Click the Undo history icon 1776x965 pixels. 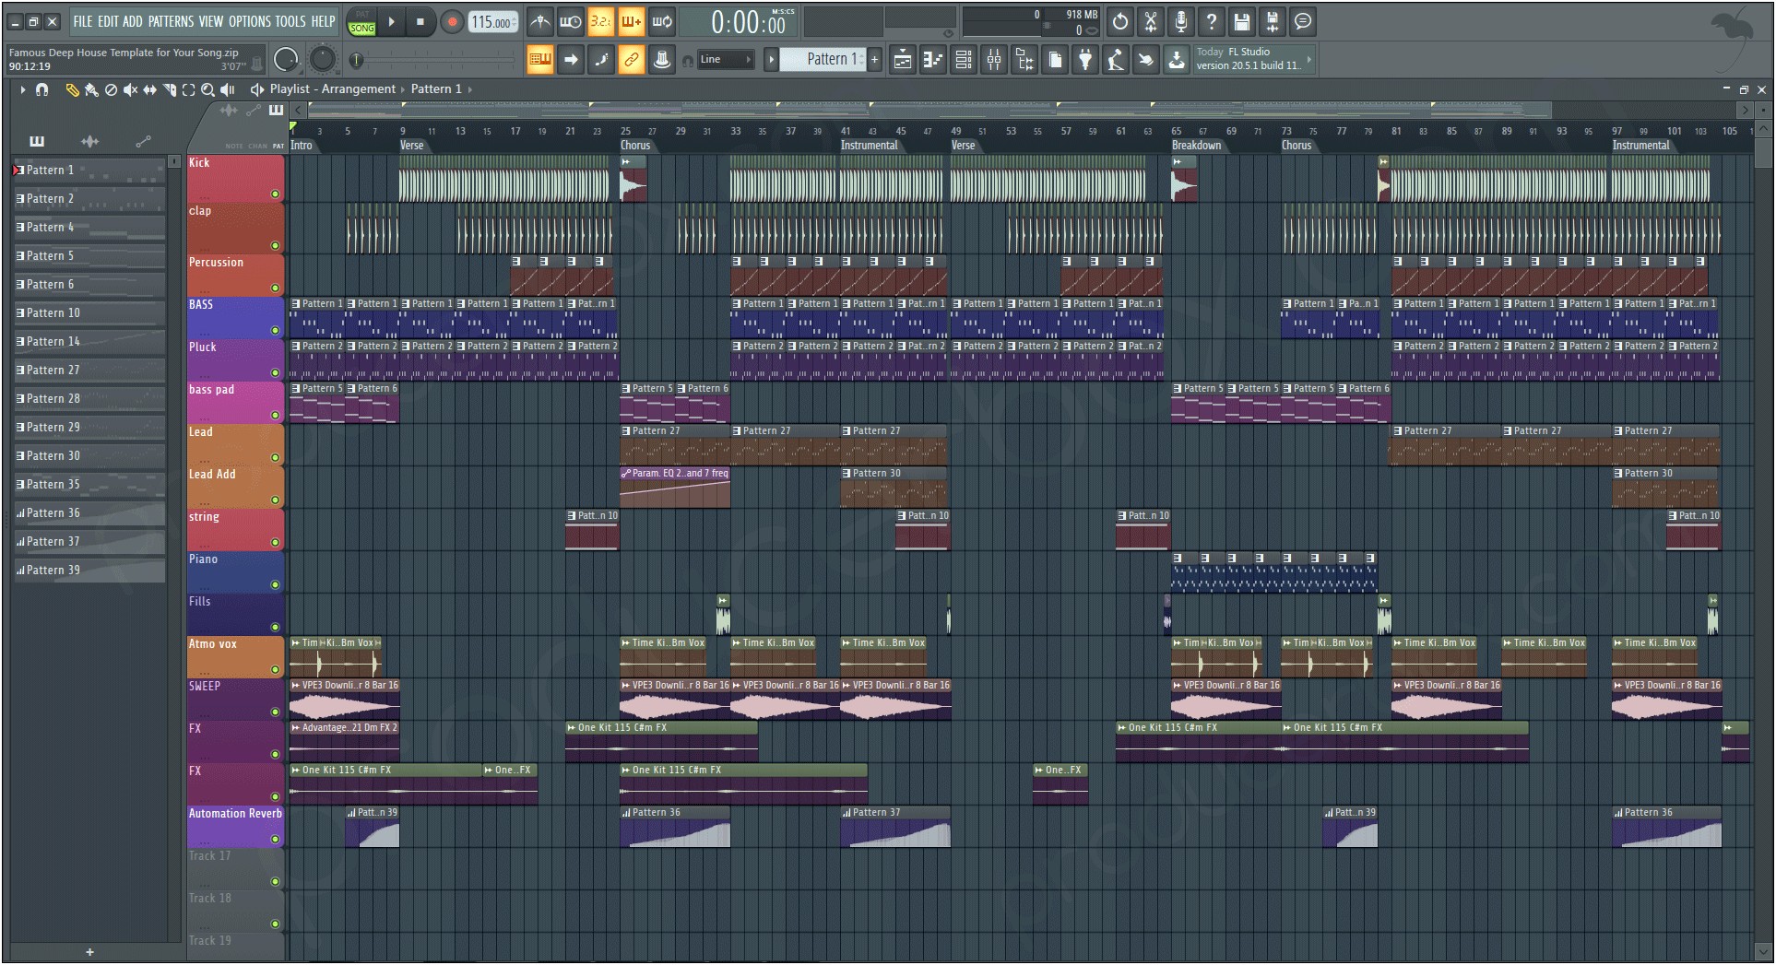1119,21
